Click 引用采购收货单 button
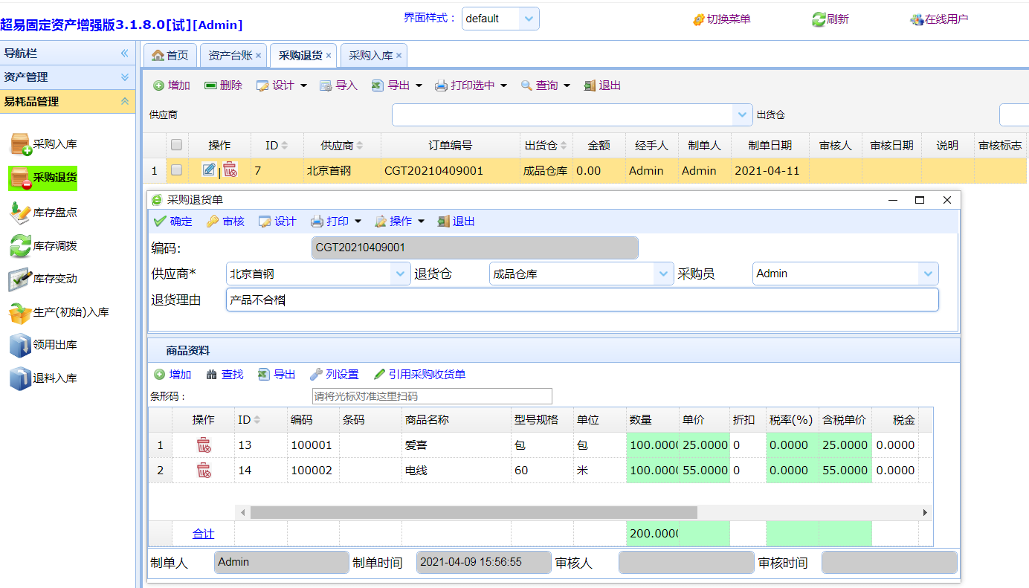Image resolution: width=1029 pixels, height=588 pixels. click(x=419, y=375)
